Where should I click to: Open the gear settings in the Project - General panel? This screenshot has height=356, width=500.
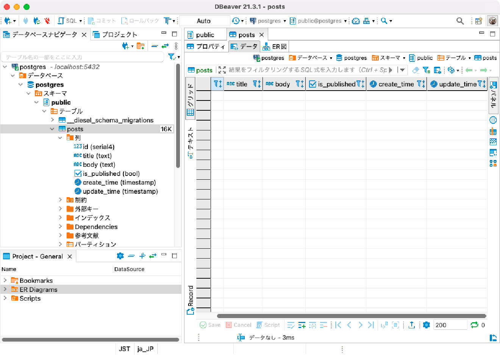pyautogui.click(x=120, y=256)
